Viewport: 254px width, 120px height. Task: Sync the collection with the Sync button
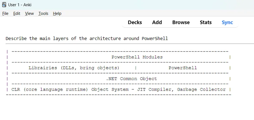(x=227, y=22)
